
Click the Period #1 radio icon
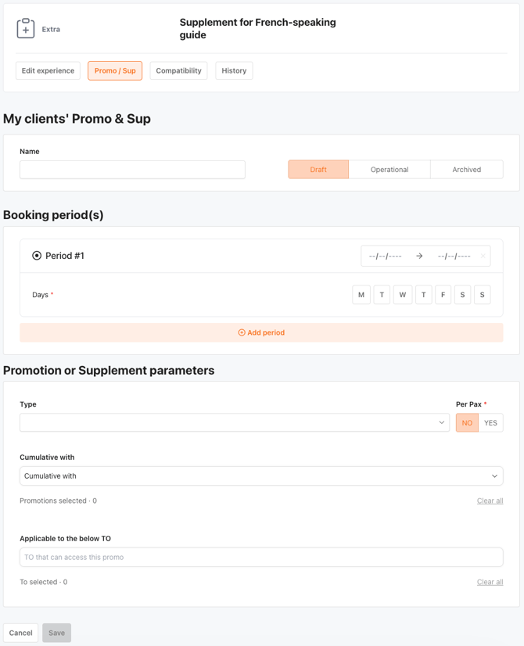tap(37, 256)
